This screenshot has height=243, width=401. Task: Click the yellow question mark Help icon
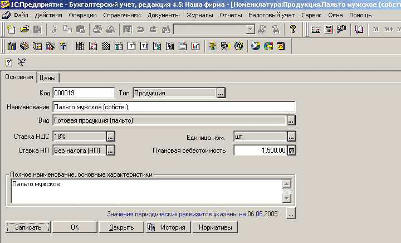(293, 29)
